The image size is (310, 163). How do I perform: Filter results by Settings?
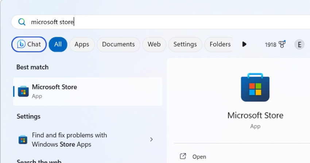tap(185, 44)
